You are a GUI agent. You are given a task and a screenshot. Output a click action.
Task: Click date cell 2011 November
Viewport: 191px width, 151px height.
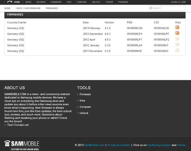pyautogui.click(x=93, y=51)
